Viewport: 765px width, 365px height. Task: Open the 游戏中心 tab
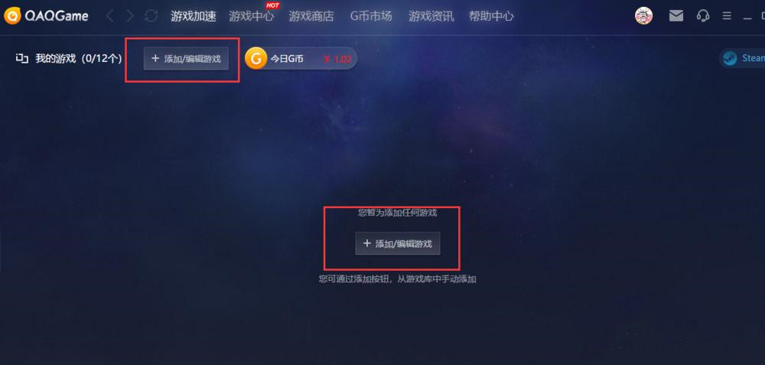(x=252, y=16)
